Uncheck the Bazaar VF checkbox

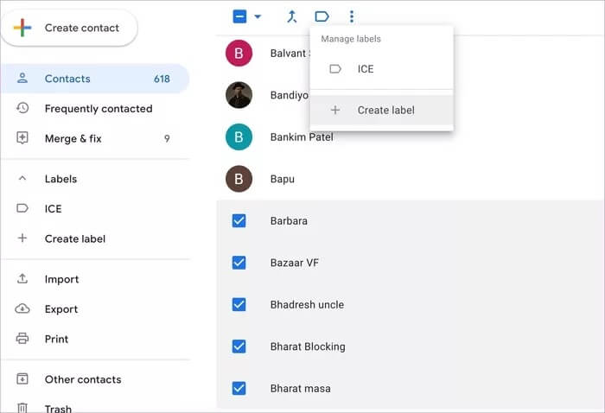click(239, 263)
